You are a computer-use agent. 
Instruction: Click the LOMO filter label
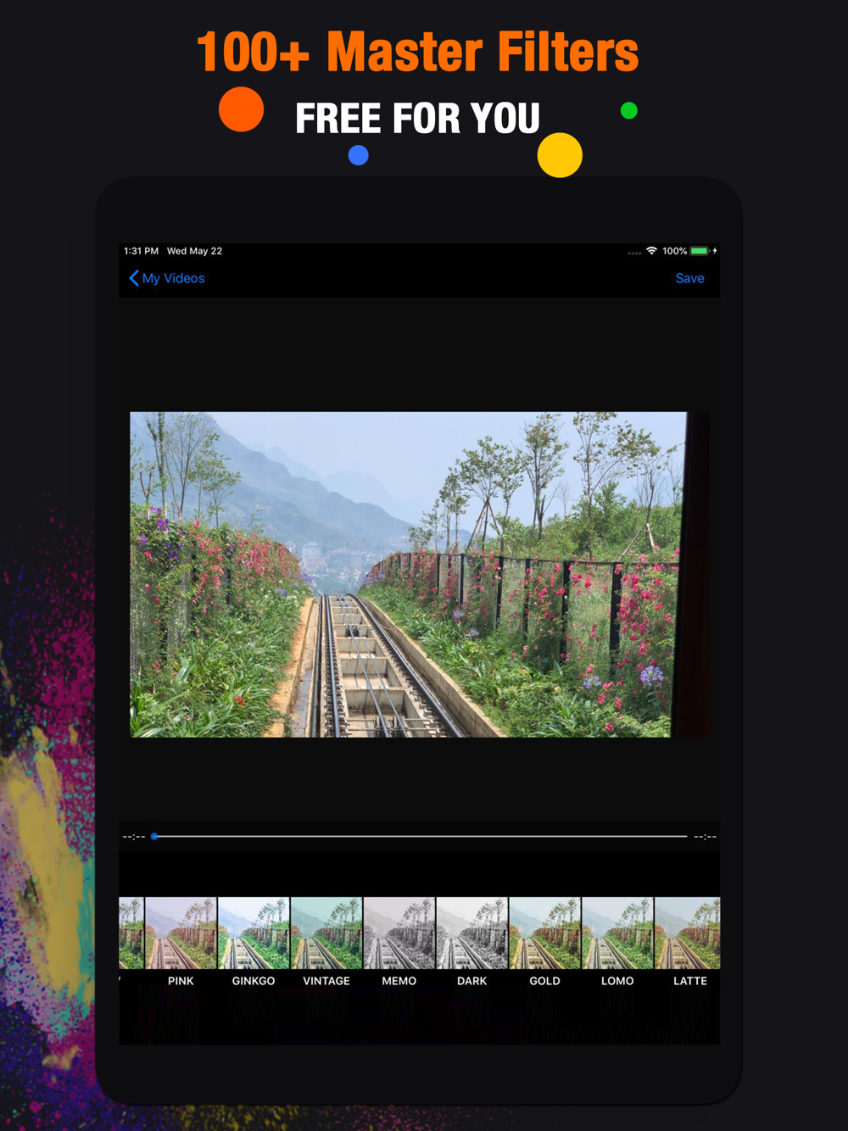617,981
